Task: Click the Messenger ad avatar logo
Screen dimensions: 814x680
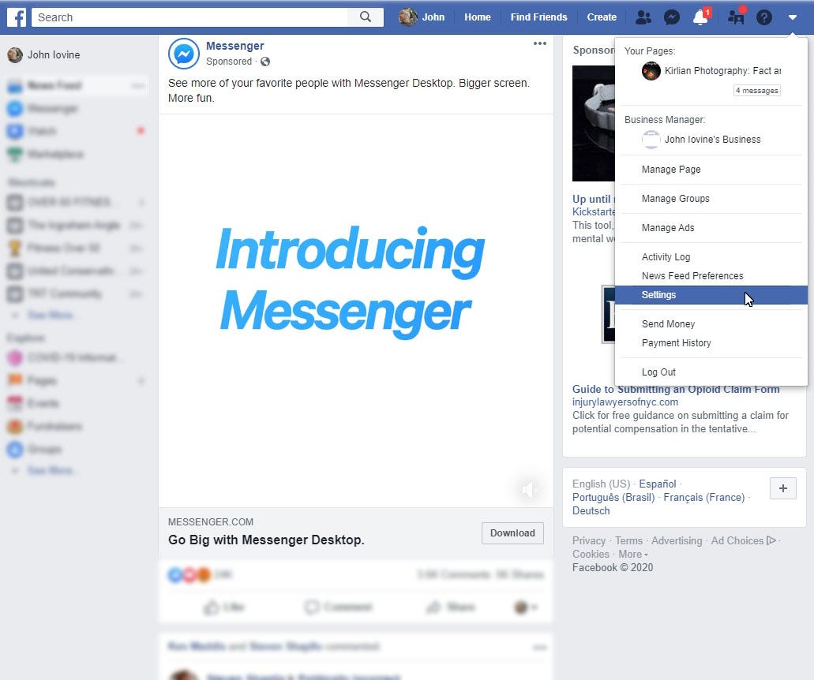Action: tap(184, 54)
